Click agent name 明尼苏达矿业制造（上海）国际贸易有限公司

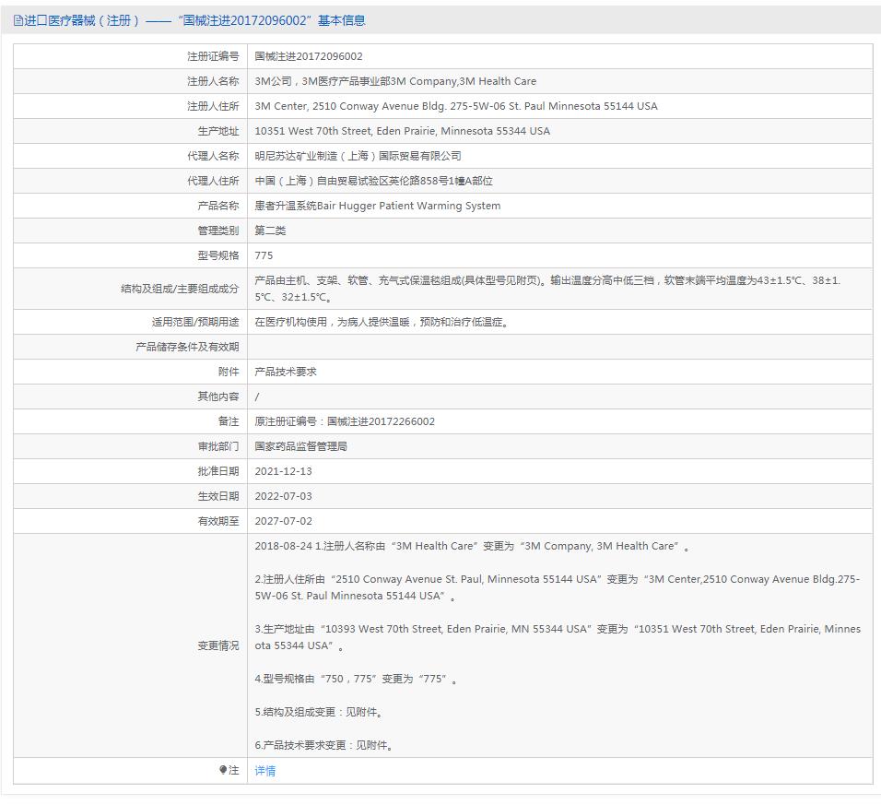pyautogui.click(x=358, y=156)
